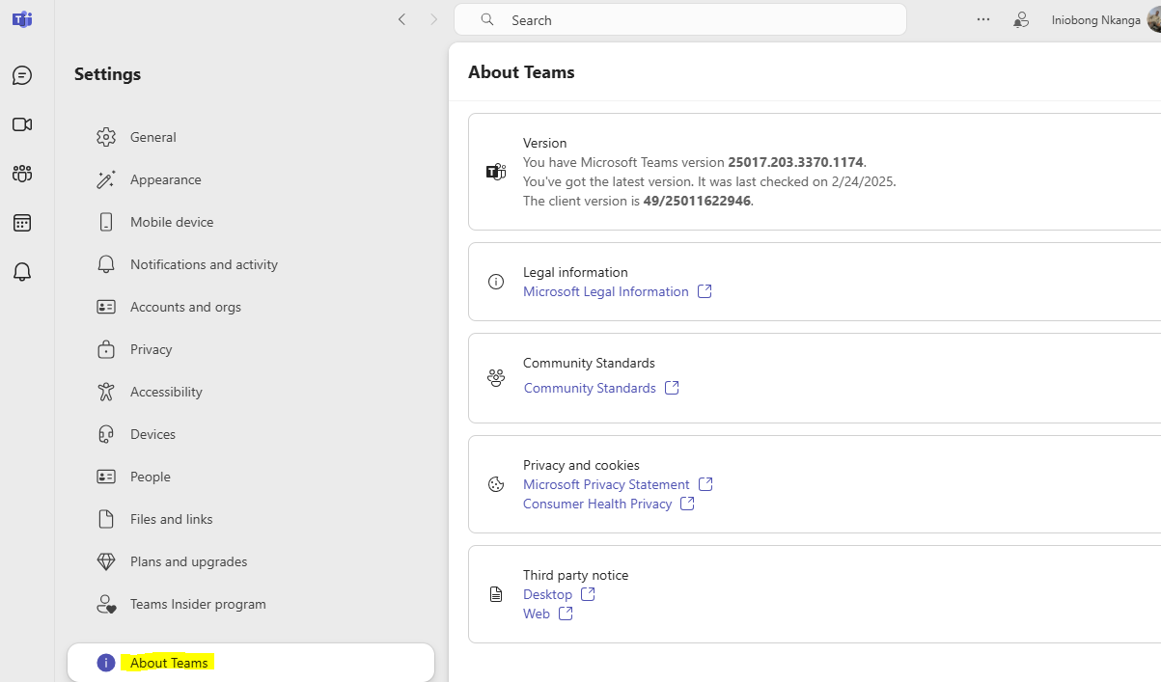Click external-link icon beside Microsoft Legal Information
The image size is (1161, 682).
click(x=705, y=291)
